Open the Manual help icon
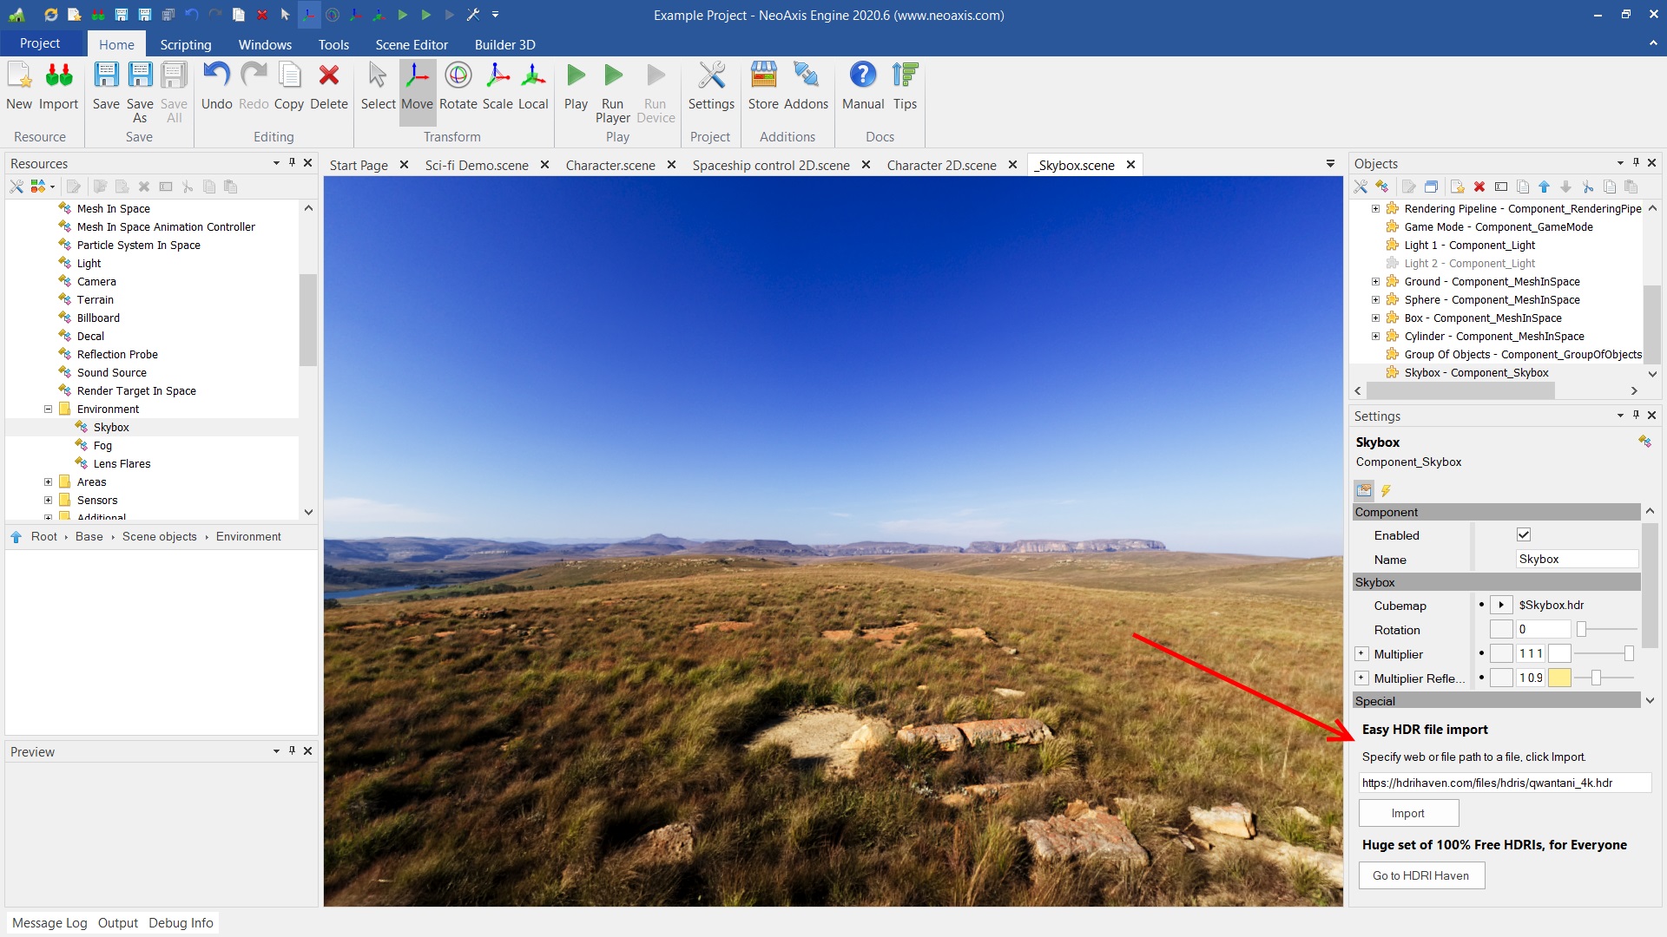 pyautogui.click(x=862, y=76)
